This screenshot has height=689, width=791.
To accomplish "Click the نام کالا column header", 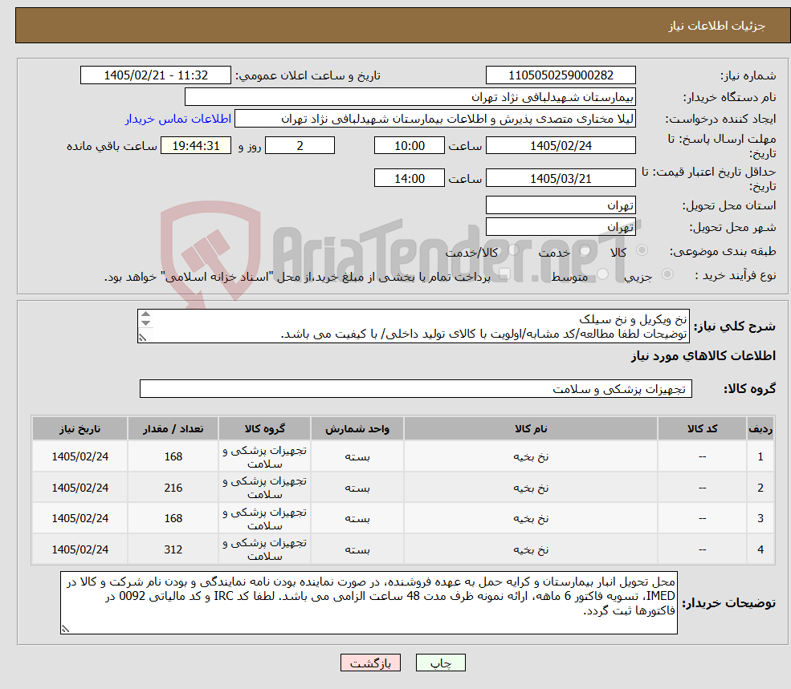I will tap(531, 428).
